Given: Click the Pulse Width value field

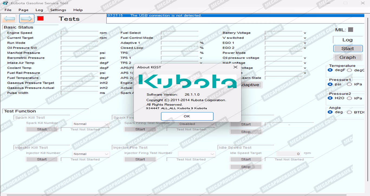Looking at the screenshot, I should click(80, 93).
